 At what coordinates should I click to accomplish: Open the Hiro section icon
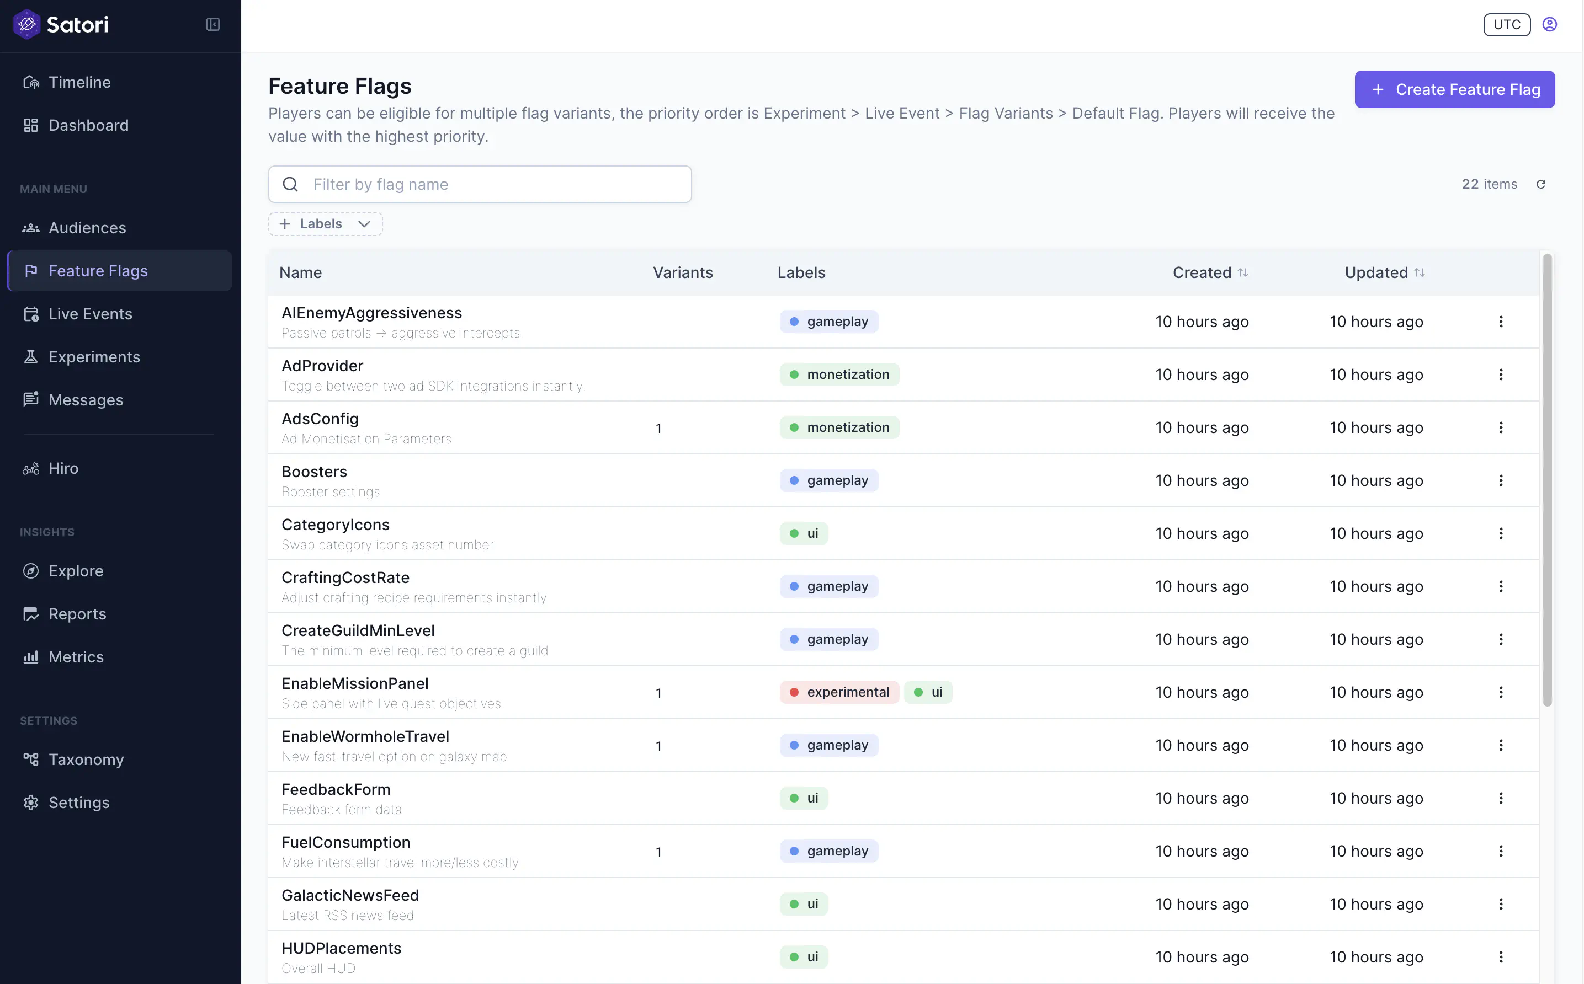[x=31, y=468]
